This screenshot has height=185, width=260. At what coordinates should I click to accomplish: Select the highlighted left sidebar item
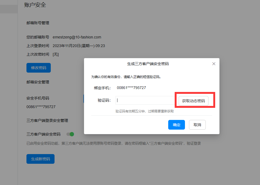pos(9,9)
